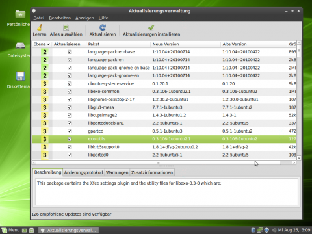Click the Alles auswählen toolbar icon
This screenshot has height=234, width=312.
pos(66,27)
